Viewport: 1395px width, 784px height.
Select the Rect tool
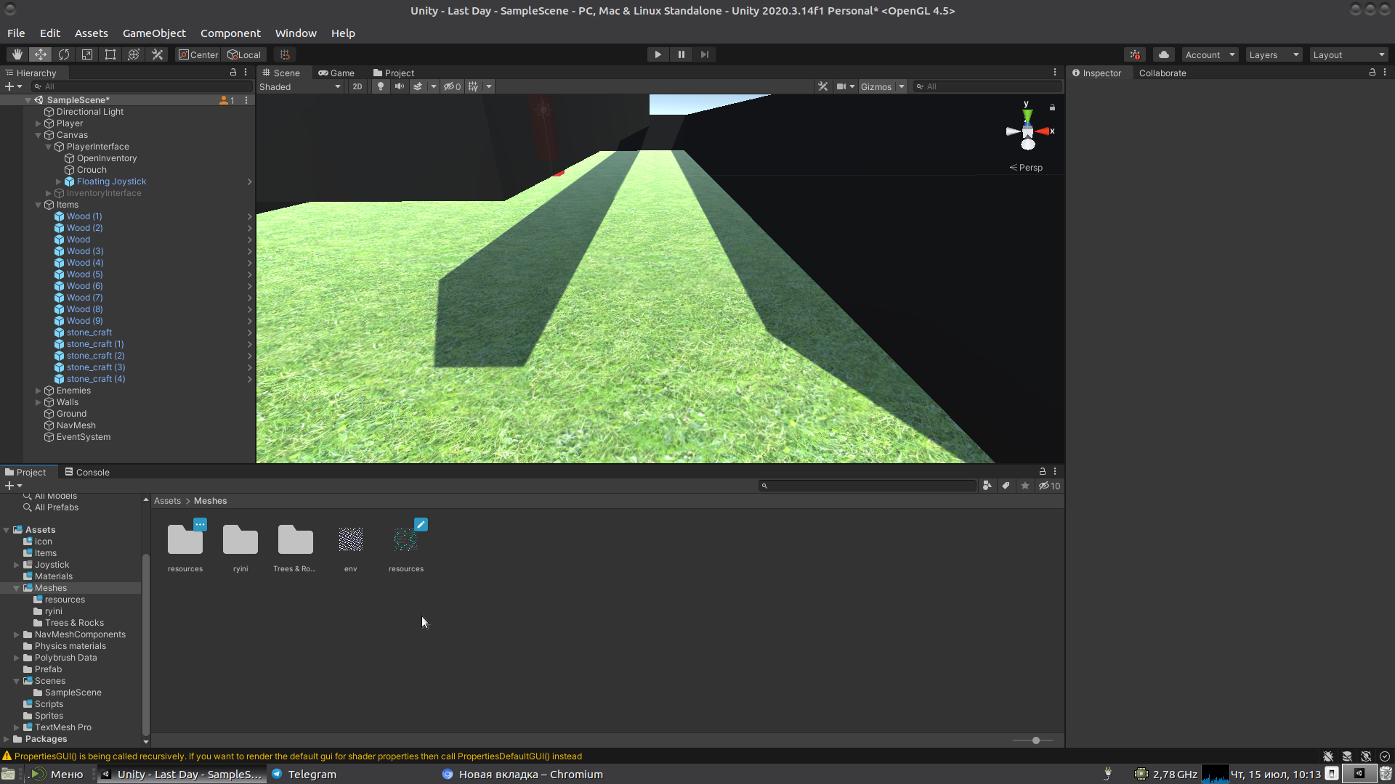coord(110,54)
